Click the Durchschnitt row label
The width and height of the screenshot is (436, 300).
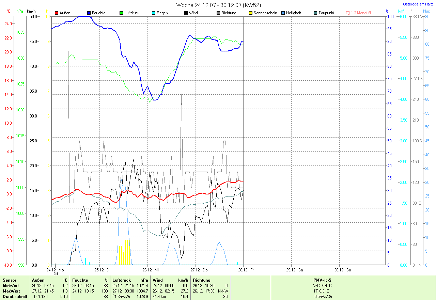pyautogui.click(x=14, y=297)
